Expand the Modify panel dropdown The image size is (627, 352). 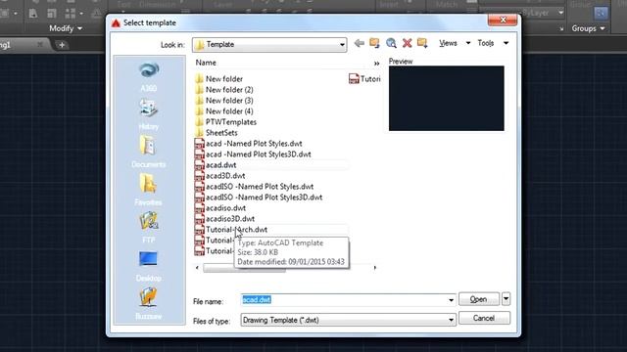66,28
